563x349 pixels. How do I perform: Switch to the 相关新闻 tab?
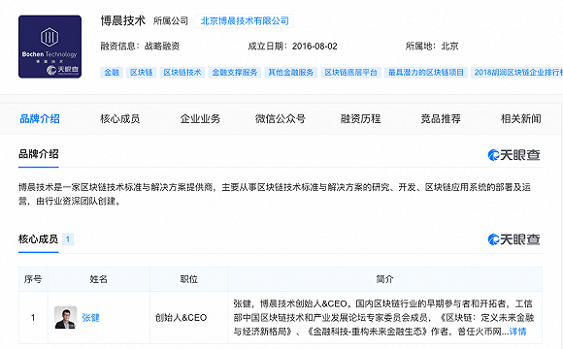(x=521, y=118)
